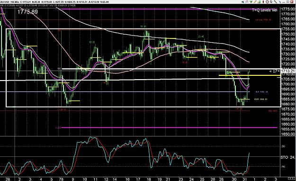Click date label 78 on time axis

[x=62, y=179]
